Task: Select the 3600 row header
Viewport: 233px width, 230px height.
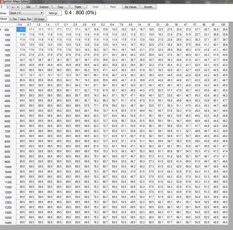Action: pos(8,86)
